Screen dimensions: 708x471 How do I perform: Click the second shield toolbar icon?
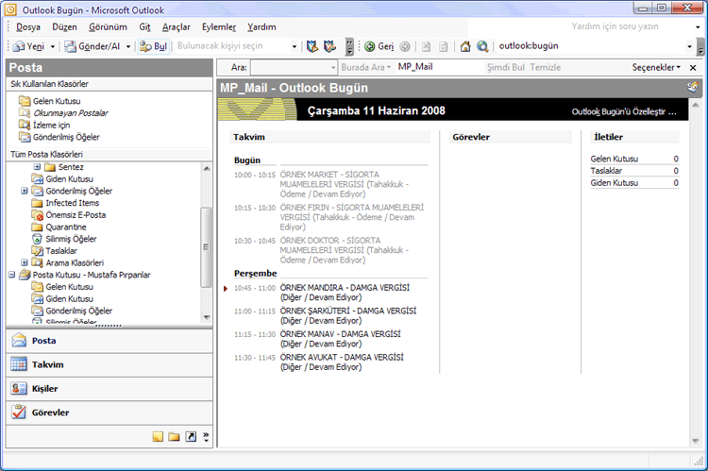click(330, 46)
